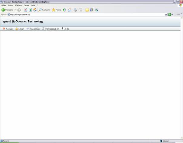The width and height of the screenshot is (183, 143).
Task: Launch the Messenger people icon
Action: point(96,10)
